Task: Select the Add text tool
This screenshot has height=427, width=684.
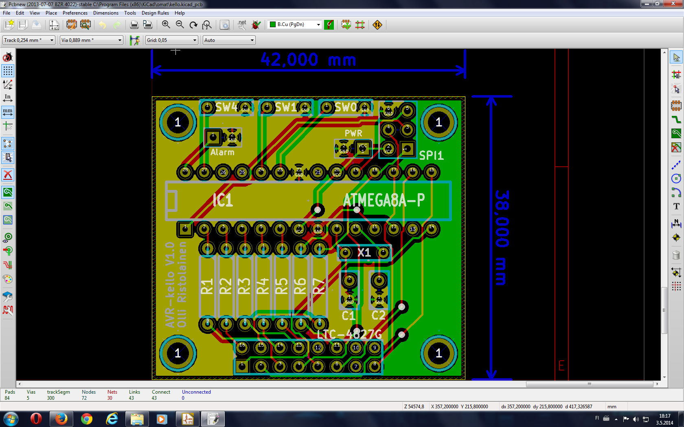Action: pyautogui.click(x=676, y=206)
